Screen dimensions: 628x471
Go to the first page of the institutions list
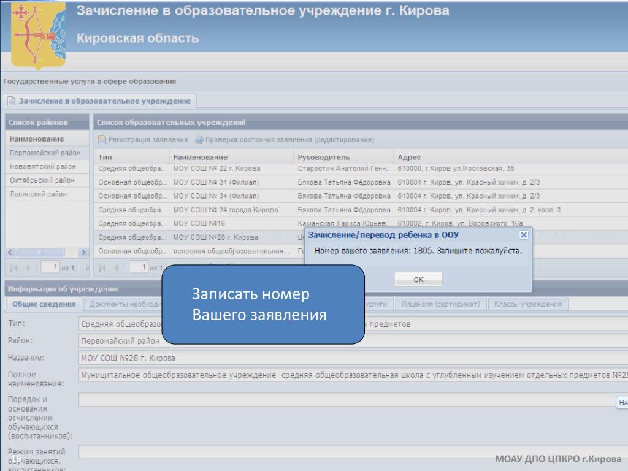[x=102, y=267]
